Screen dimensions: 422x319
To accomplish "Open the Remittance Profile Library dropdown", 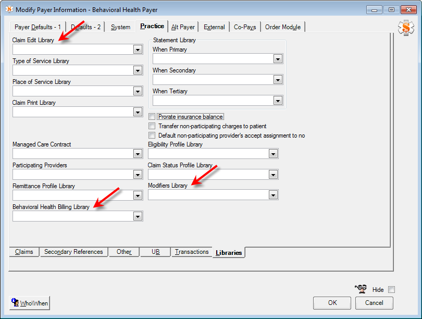I will [x=138, y=195].
